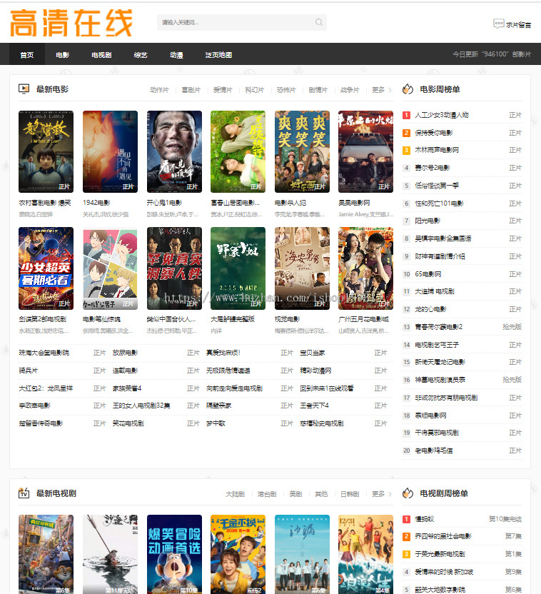This screenshot has width=541, height=594.
Task: Filter movies by 动作片
Action: pyautogui.click(x=159, y=90)
